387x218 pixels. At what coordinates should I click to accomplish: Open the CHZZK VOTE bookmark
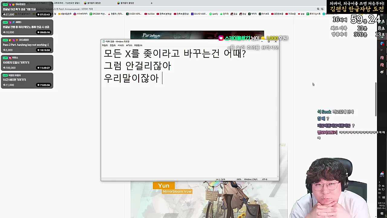134,14
